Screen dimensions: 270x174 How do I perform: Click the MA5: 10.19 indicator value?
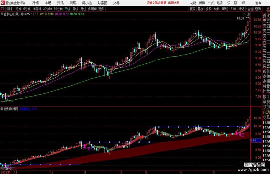click(31, 14)
